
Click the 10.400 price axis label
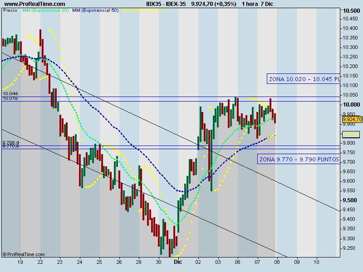pos(350,28)
